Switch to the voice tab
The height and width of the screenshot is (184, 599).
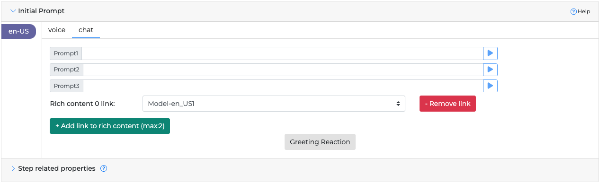tap(57, 30)
